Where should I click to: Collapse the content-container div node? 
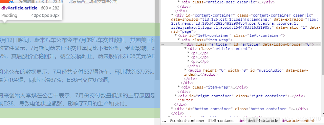tap(172, 15)
